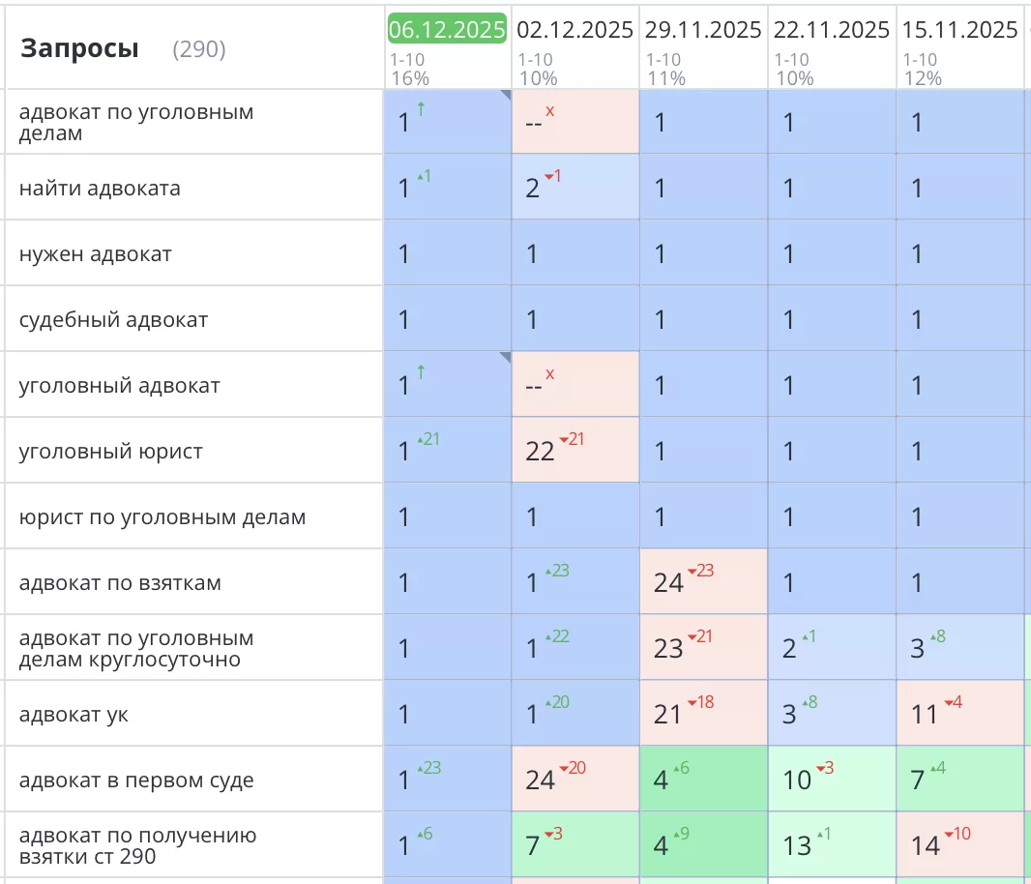The height and width of the screenshot is (884, 1031).
Task: Click the (290) query count
Action: pyautogui.click(x=199, y=49)
